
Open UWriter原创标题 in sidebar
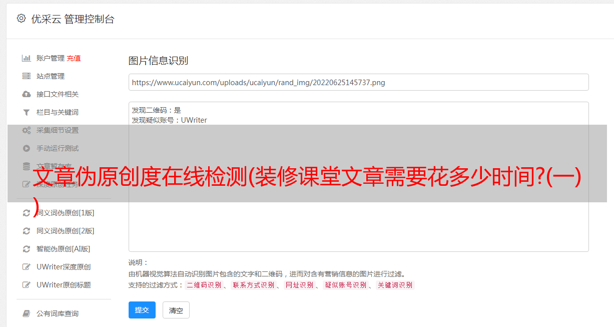tap(64, 285)
